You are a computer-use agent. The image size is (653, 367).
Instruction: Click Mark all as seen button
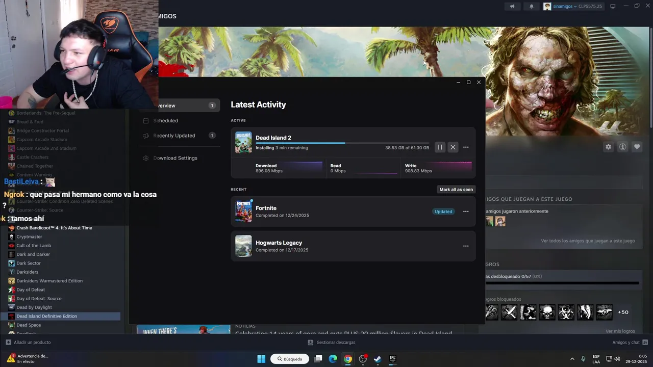456,189
